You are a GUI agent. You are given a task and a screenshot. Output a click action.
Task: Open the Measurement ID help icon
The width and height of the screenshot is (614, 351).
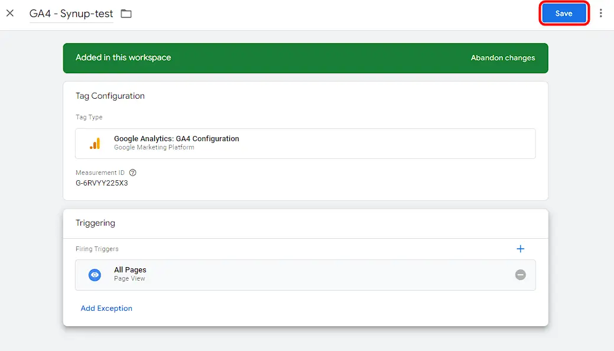coord(133,173)
